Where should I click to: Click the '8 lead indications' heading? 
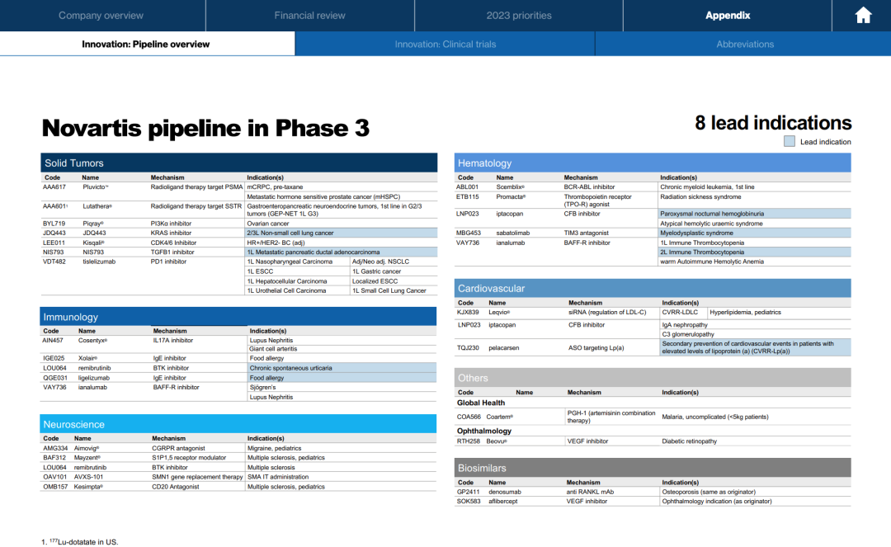tap(773, 123)
